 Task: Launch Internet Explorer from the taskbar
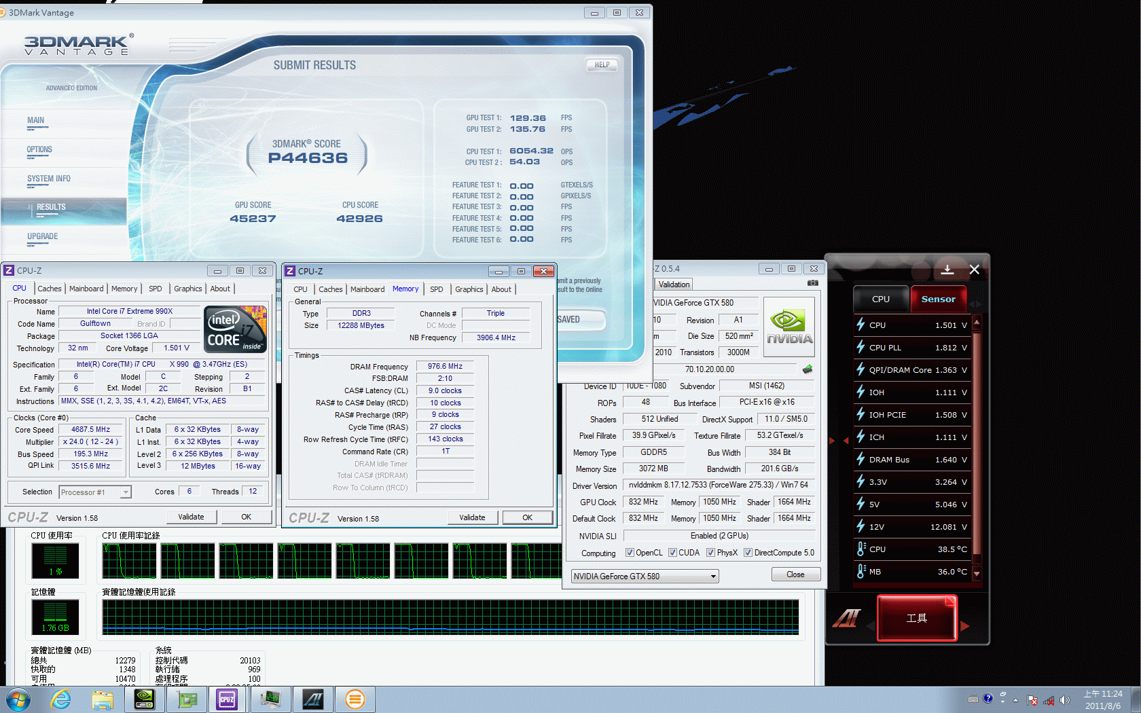coord(61,699)
